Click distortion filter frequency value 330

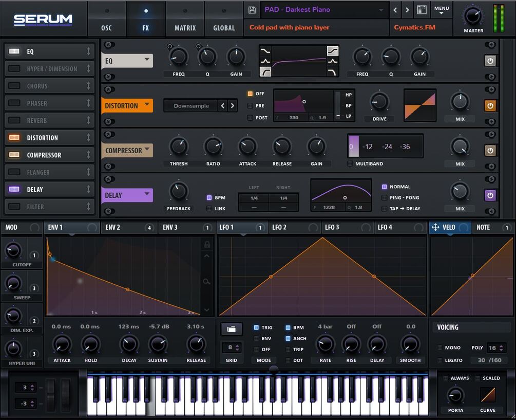pos(294,118)
